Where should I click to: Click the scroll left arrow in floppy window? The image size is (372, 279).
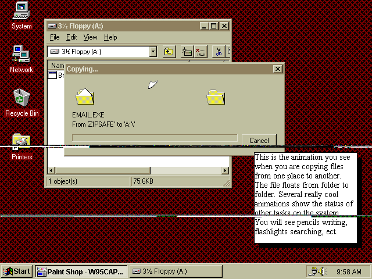point(51,170)
